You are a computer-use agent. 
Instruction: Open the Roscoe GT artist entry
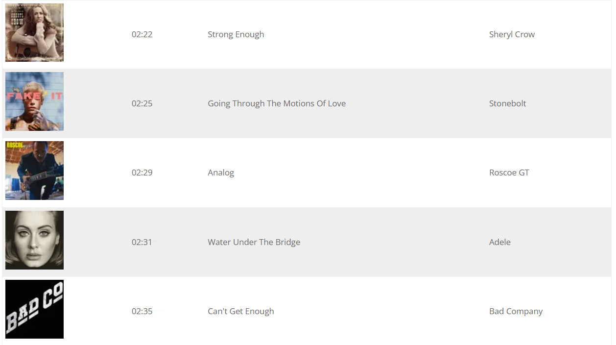coord(509,172)
